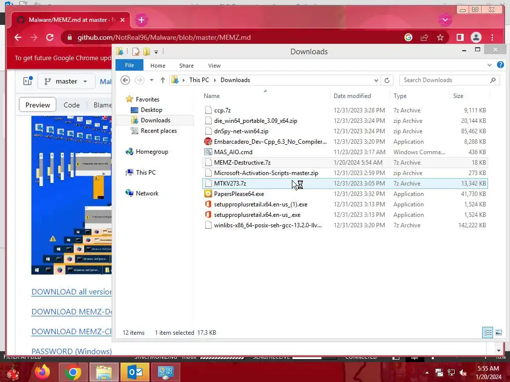Select Downloads in navigation pane
This screenshot has height=382, width=510.
point(155,120)
